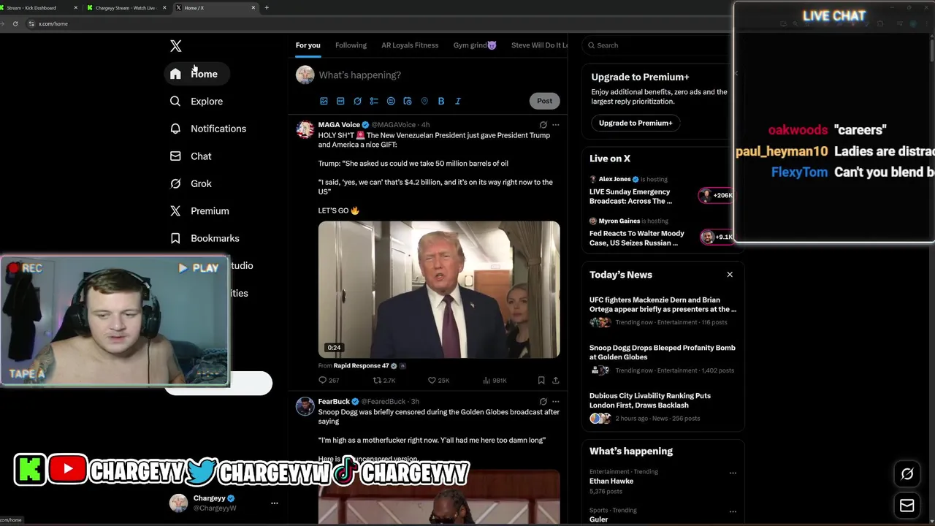Switch to the Gym grind tab

click(x=475, y=45)
